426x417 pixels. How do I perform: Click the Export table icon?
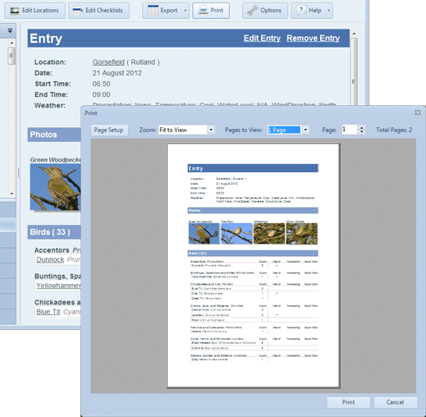click(x=153, y=11)
